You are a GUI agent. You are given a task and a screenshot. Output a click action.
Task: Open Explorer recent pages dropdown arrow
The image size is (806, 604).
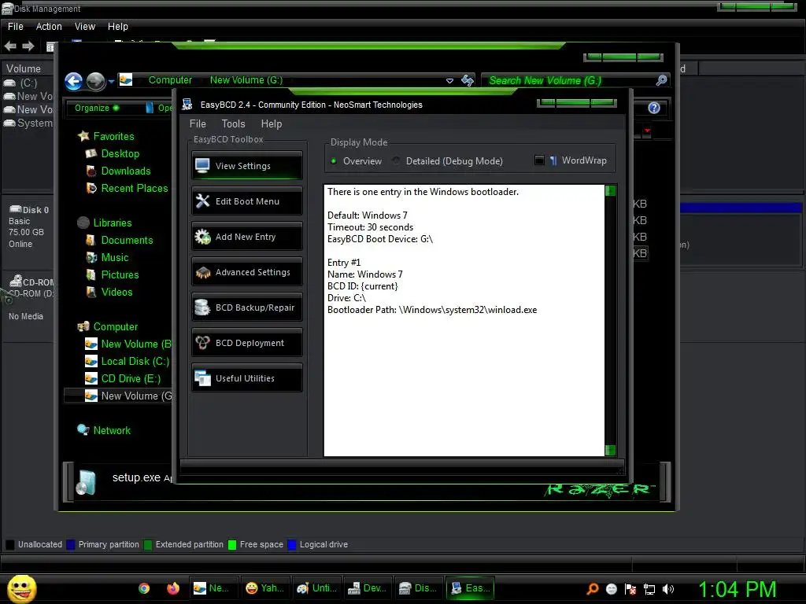(x=111, y=81)
